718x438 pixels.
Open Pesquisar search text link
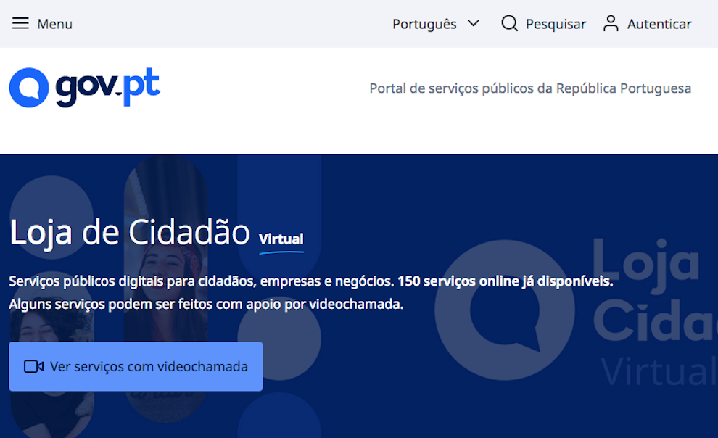pos(556,24)
